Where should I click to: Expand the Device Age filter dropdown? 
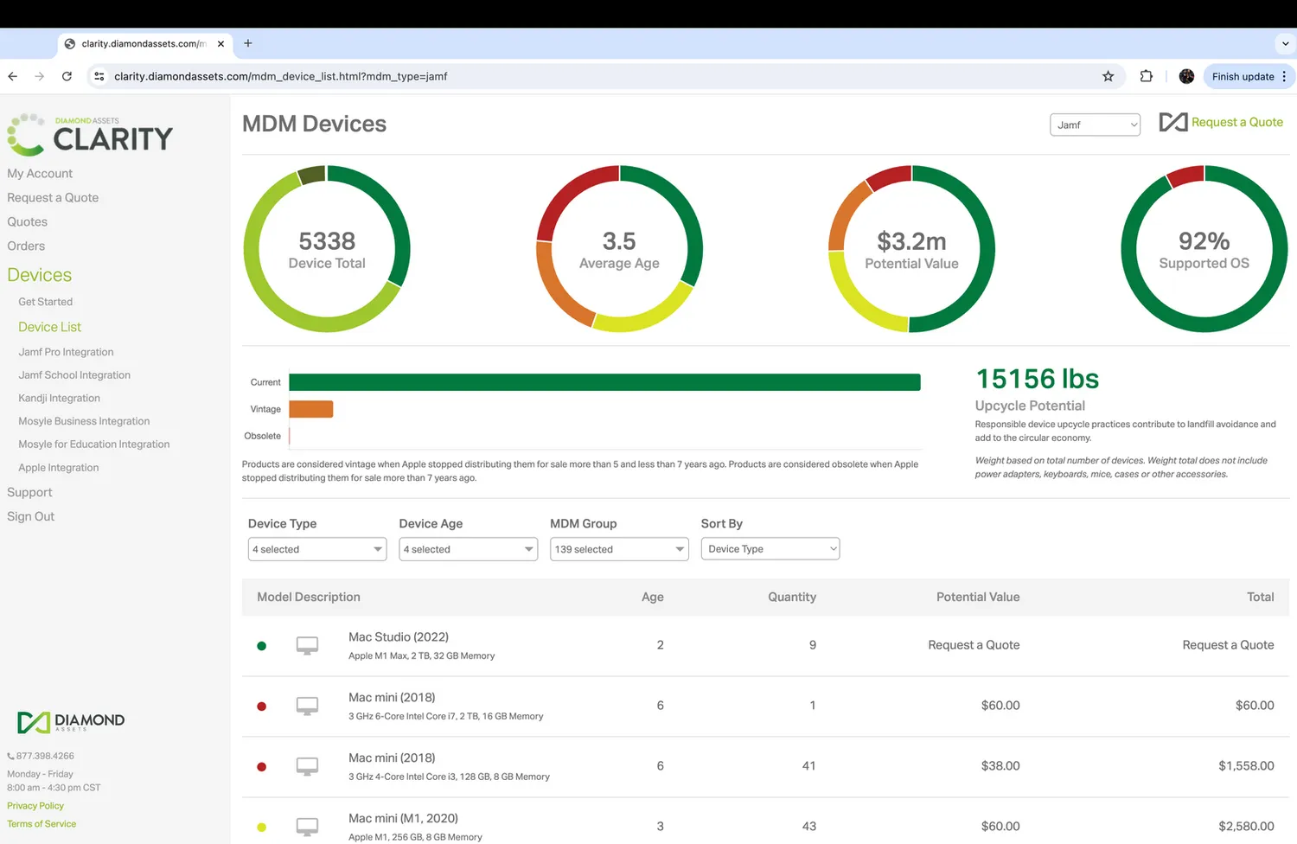pyautogui.click(x=468, y=549)
